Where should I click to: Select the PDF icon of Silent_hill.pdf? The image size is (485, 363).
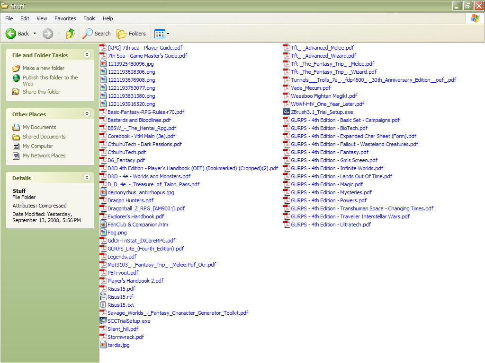tap(103, 329)
